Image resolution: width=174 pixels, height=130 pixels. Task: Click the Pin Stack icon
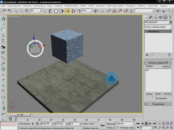click(147, 55)
